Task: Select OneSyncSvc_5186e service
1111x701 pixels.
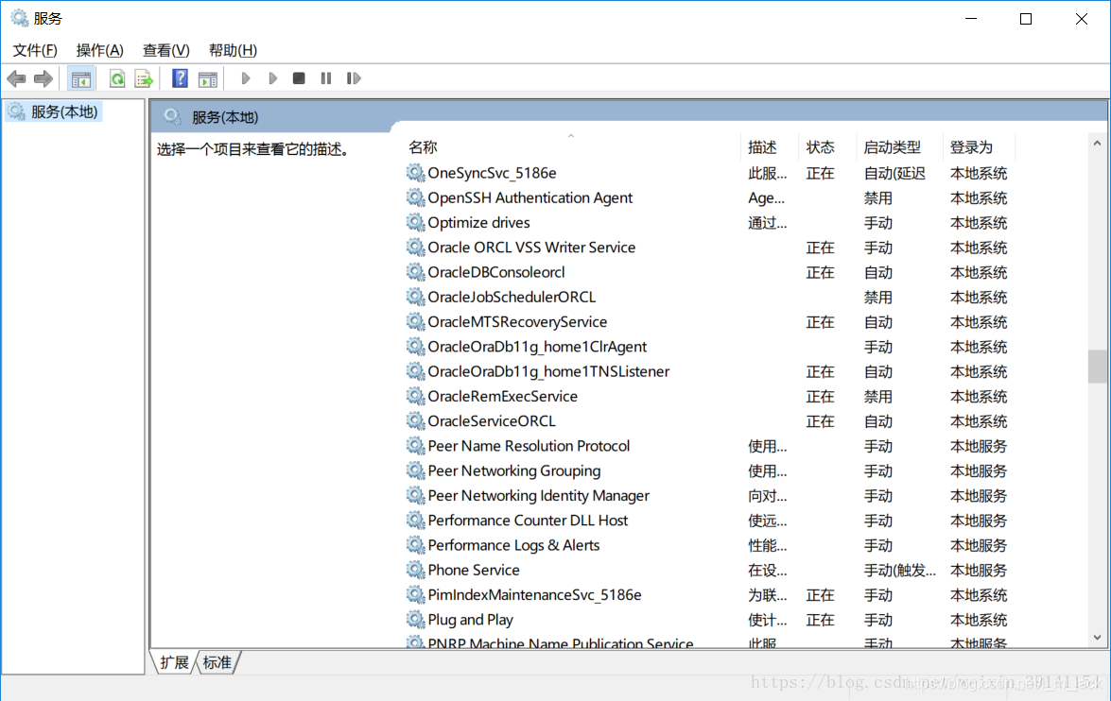Action: [x=492, y=173]
